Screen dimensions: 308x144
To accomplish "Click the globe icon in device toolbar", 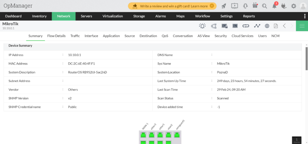I will point(267,26).
